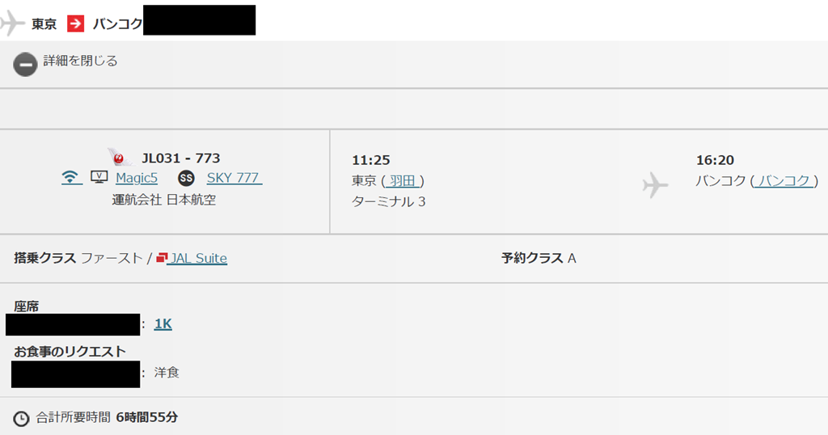Click the JAL crane logo
The width and height of the screenshot is (828, 435).
click(120, 158)
